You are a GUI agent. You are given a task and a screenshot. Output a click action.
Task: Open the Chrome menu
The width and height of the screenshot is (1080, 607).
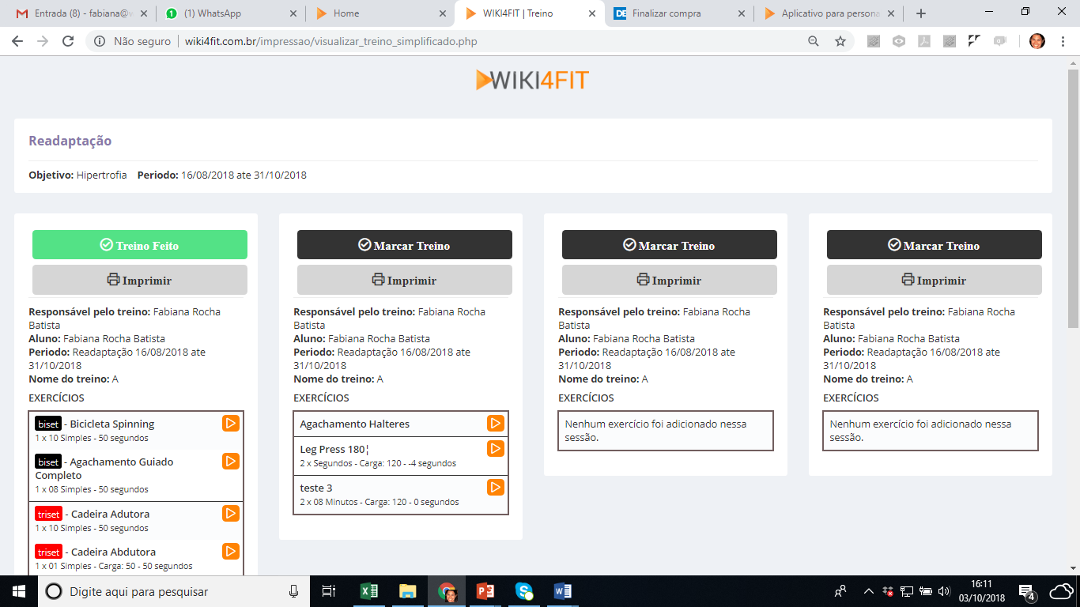tap(1063, 41)
